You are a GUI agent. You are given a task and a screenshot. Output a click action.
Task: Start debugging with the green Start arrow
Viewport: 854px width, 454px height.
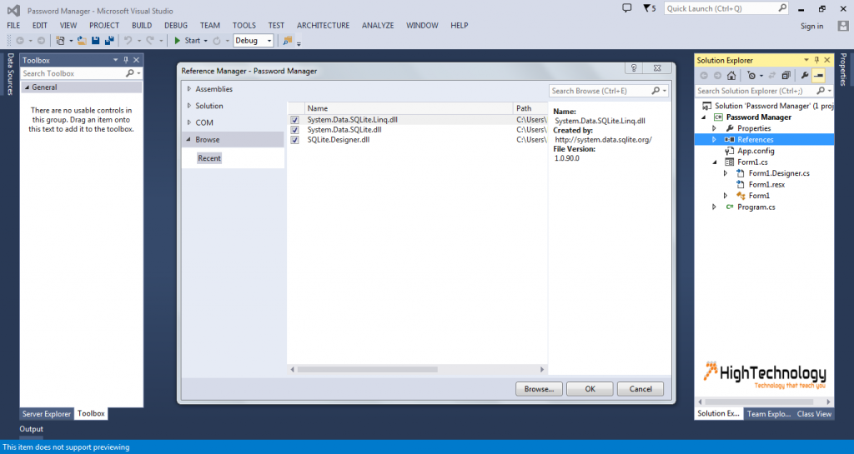click(x=177, y=41)
